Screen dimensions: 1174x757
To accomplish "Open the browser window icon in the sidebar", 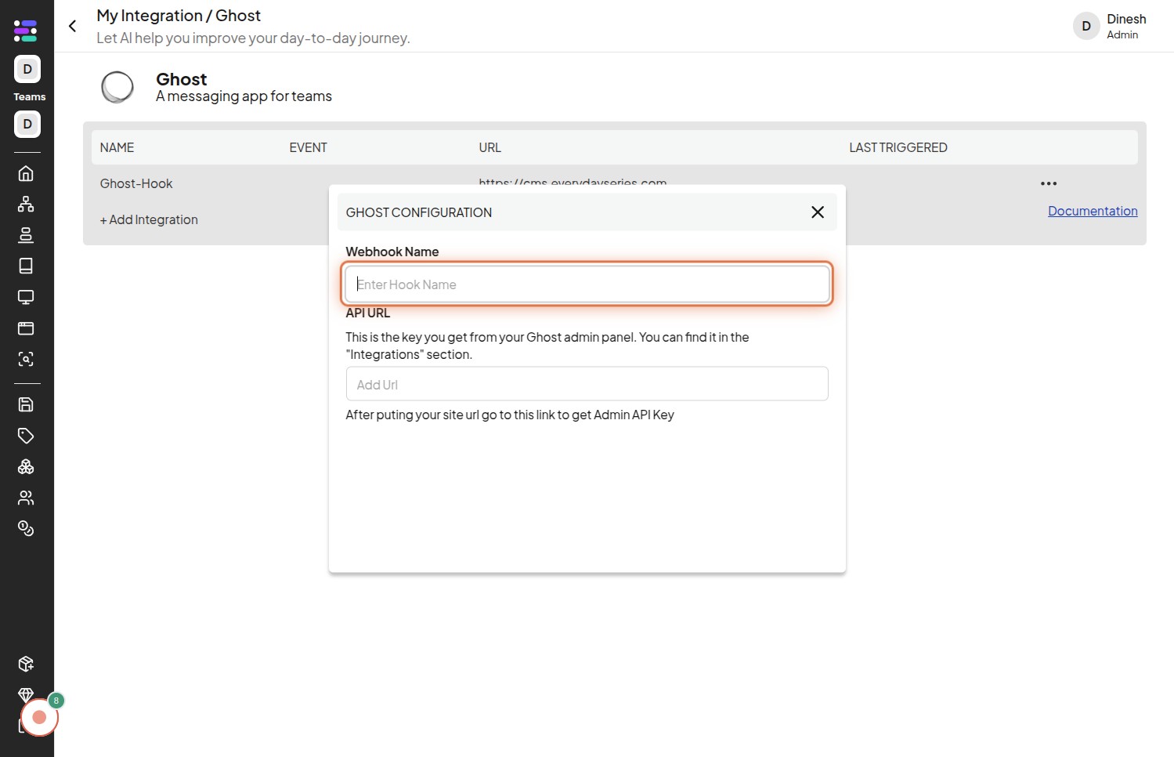I will coord(26,328).
